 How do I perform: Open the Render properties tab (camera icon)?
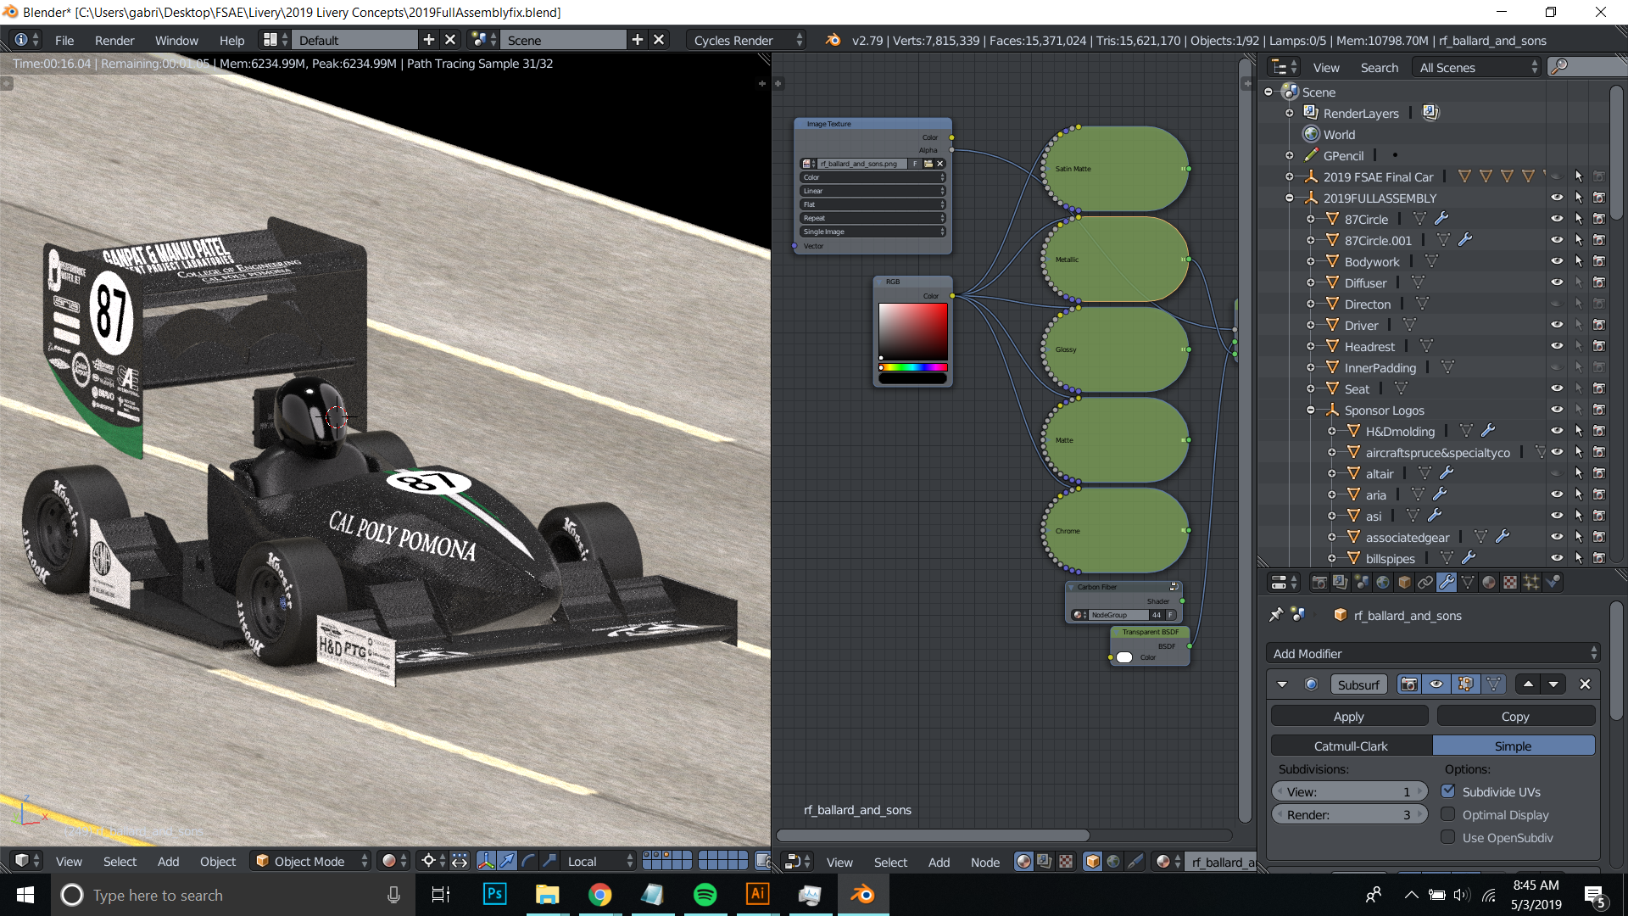(x=1319, y=583)
